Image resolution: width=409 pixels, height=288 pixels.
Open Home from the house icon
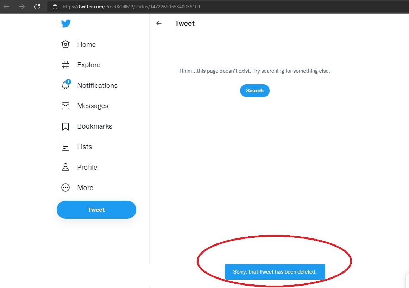[65, 44]
